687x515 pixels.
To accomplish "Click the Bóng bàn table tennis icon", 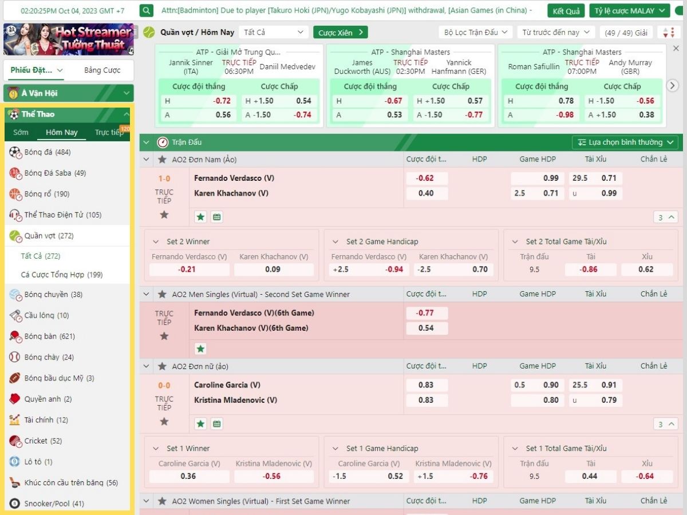I will [15, 336].
